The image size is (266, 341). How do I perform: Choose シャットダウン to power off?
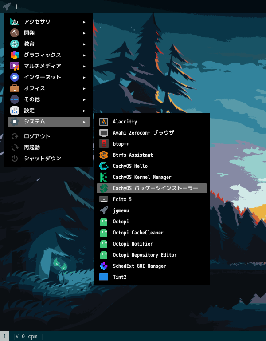coord(49,159)
